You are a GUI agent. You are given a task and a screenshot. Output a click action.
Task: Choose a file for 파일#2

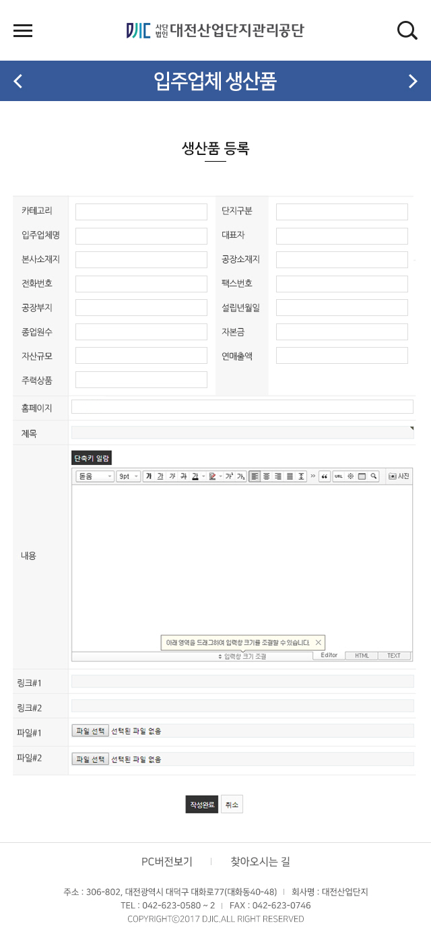(x=90, y=759)
